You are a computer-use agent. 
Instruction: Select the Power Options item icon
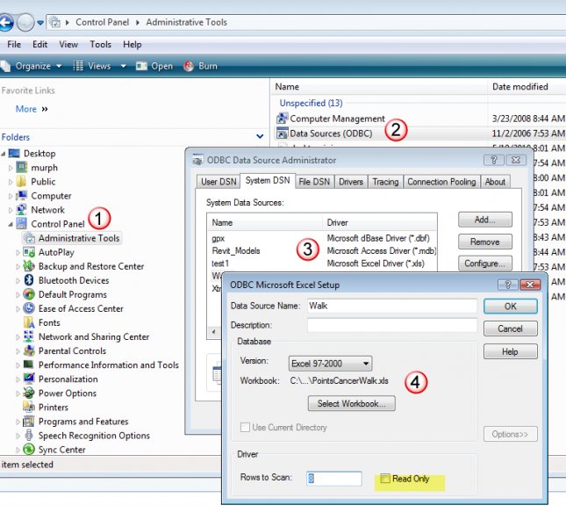coord(29,393)
